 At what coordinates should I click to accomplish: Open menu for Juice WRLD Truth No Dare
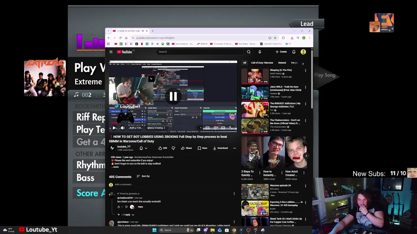pos(305,87)
